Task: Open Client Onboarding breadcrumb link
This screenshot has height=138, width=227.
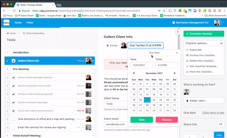Action: tap(35, 33)
